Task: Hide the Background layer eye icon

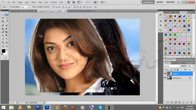Action: tap(165, 78)
